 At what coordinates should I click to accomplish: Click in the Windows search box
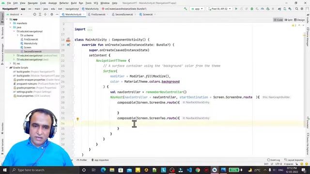click(x=45, y=170)
